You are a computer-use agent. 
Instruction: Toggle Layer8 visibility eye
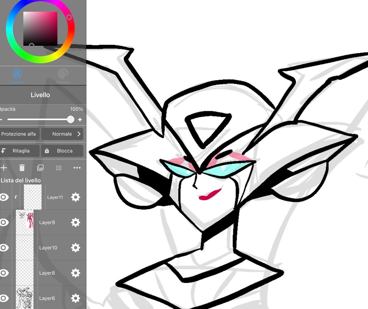click(4, 273)
